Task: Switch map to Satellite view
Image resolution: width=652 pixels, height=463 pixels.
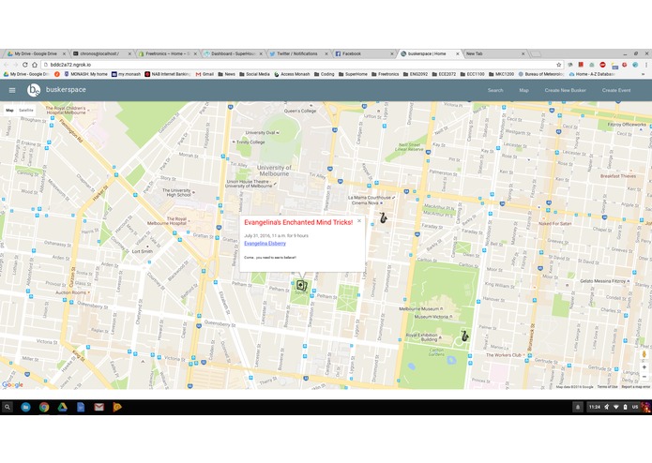Action: click(26, 111)
